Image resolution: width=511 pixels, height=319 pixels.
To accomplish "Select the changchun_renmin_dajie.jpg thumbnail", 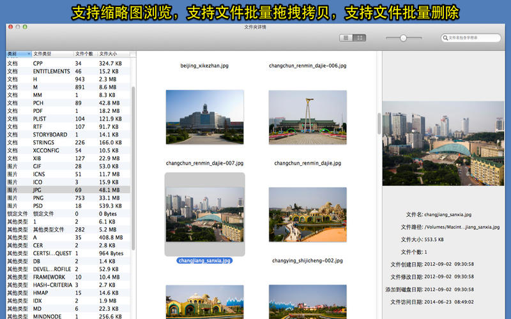I will pyautogui.click(x=307, y=117).
